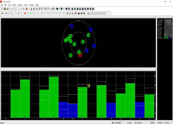Select satellite 22 in the sky view
Image resolution: width=173 pixels, height=124 pixels.
coord(83,42)
